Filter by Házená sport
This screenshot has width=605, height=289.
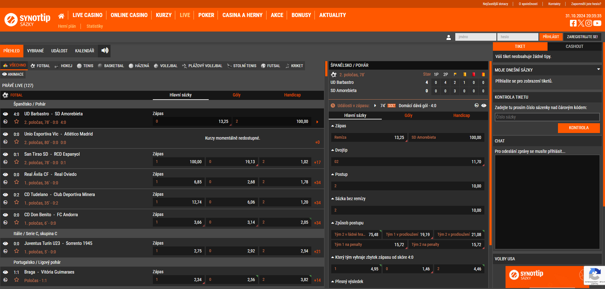tap(139, 66)
